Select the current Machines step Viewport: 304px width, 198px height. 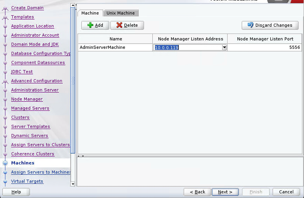(x=23, y=163)
